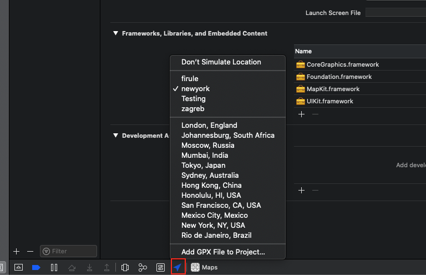The image size is (426, 275).
Task: Add a framework with the plus button
Action: pos(301,114)
